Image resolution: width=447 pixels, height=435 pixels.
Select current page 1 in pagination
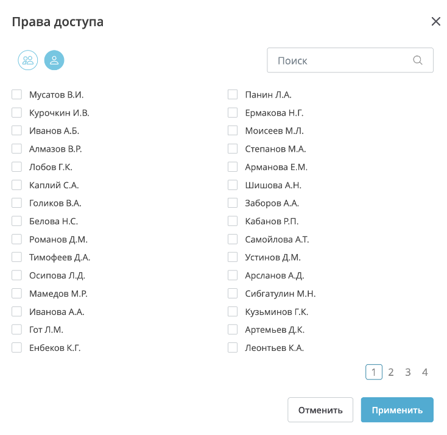tap(374, 372)
